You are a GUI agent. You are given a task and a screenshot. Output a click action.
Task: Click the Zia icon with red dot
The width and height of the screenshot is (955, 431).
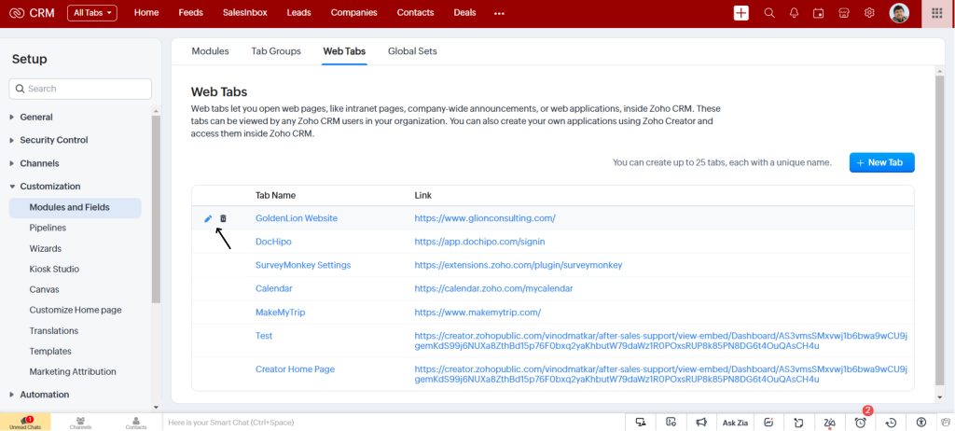(829, 422)
